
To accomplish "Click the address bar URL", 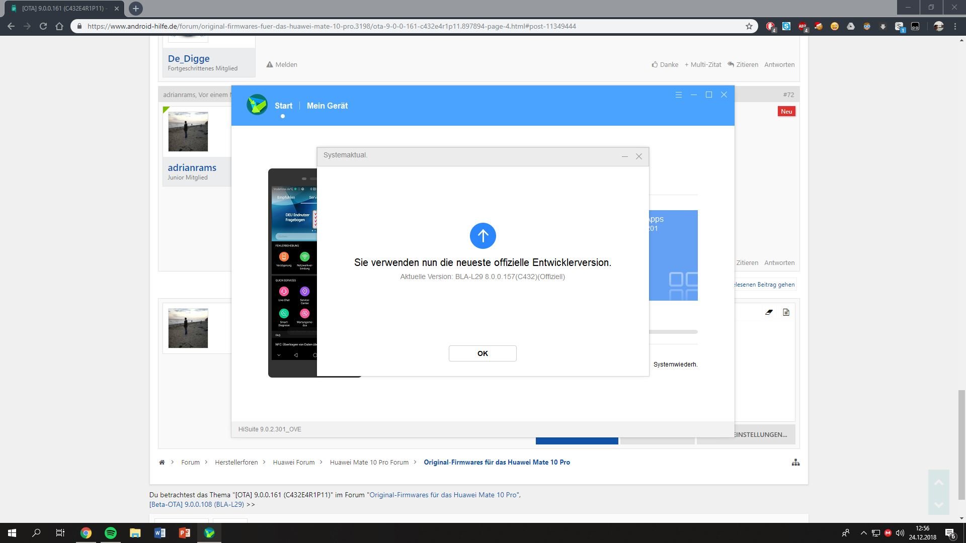I will [332, 26].
